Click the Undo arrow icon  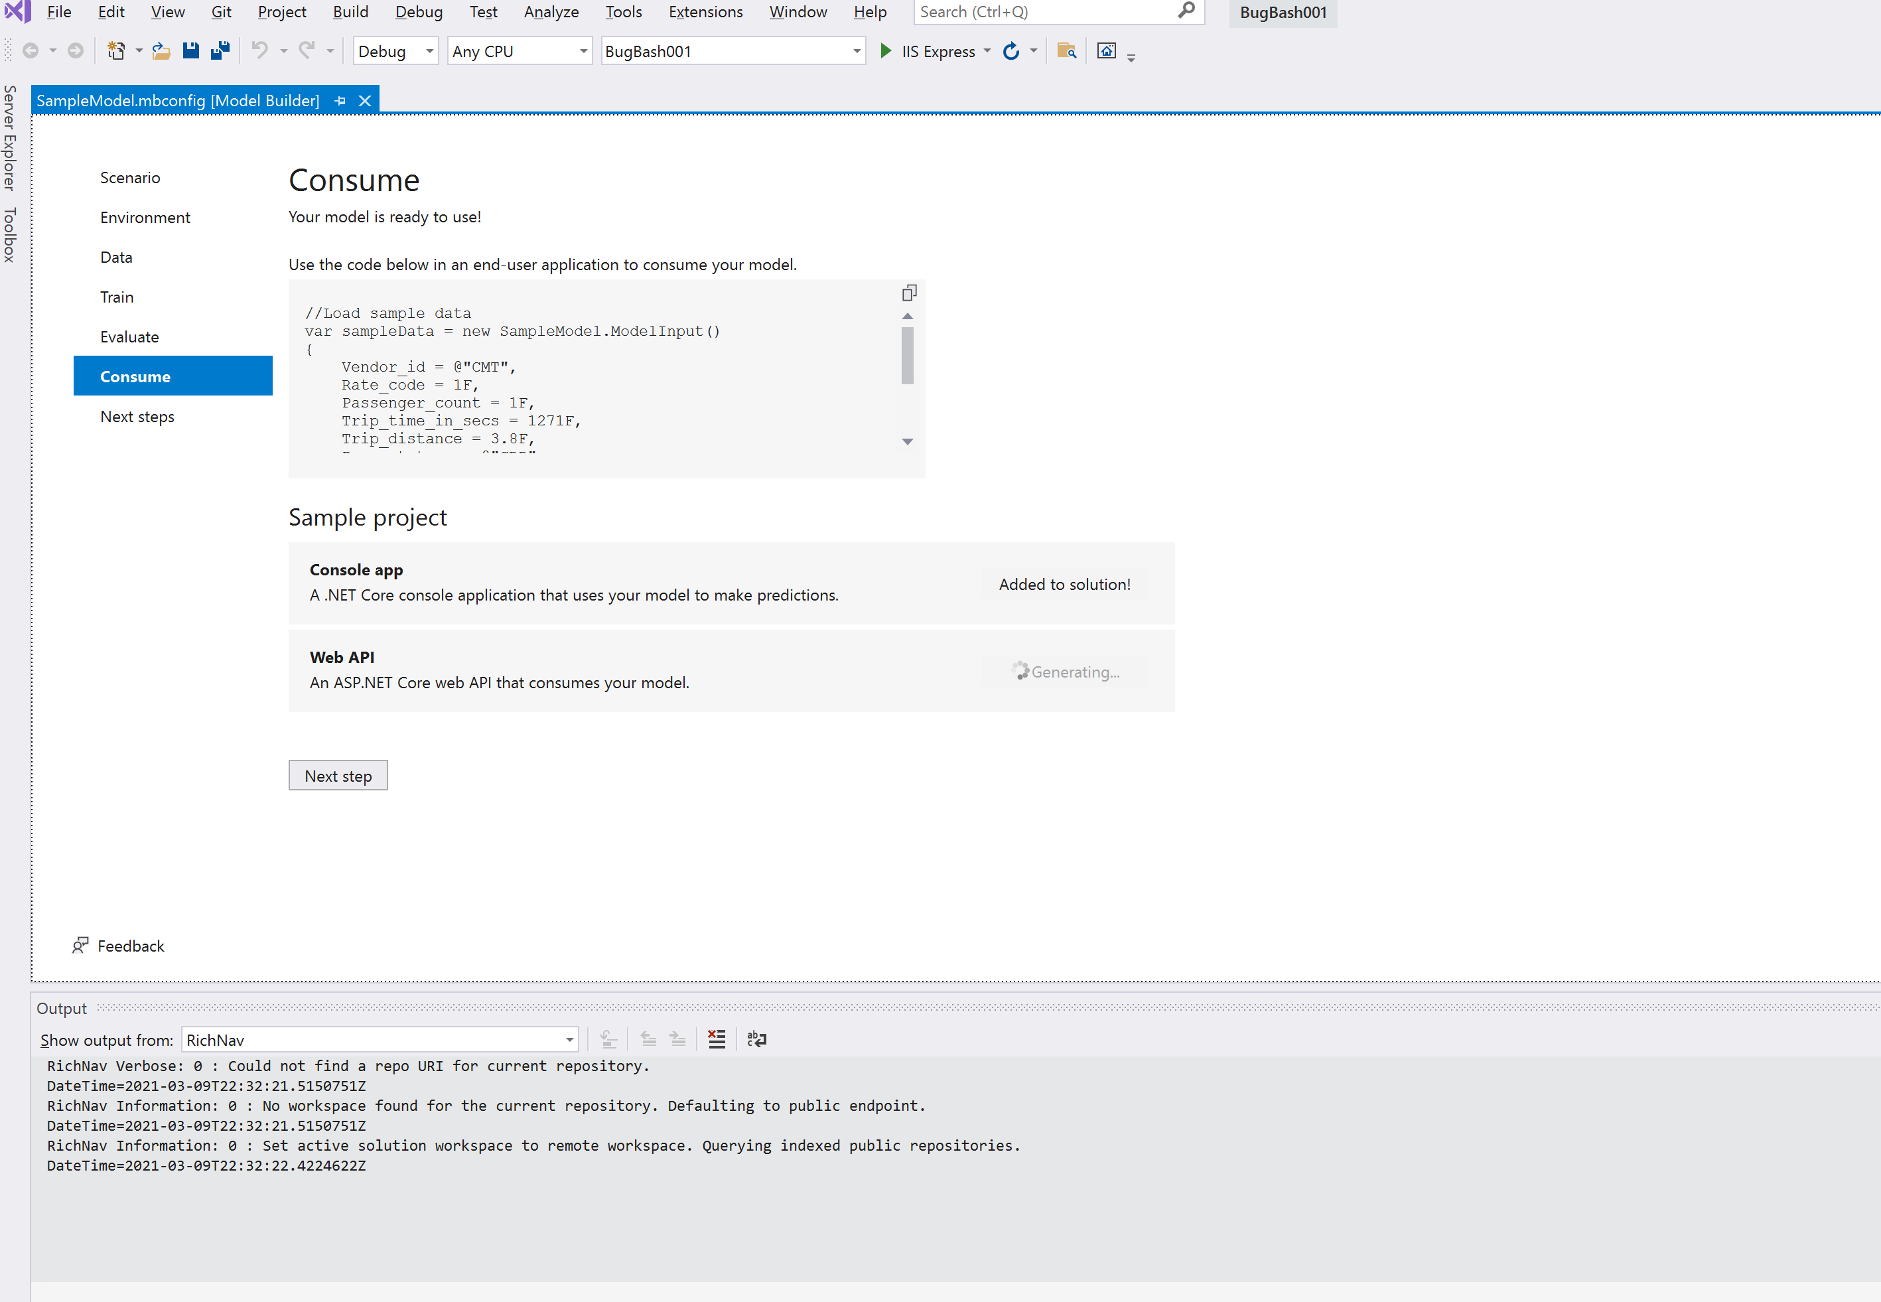point(259,50)
